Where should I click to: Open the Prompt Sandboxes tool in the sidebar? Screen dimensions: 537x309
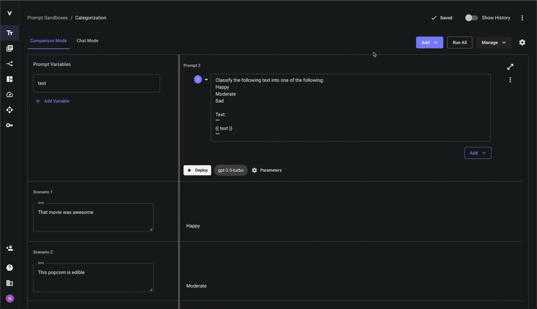9,33
